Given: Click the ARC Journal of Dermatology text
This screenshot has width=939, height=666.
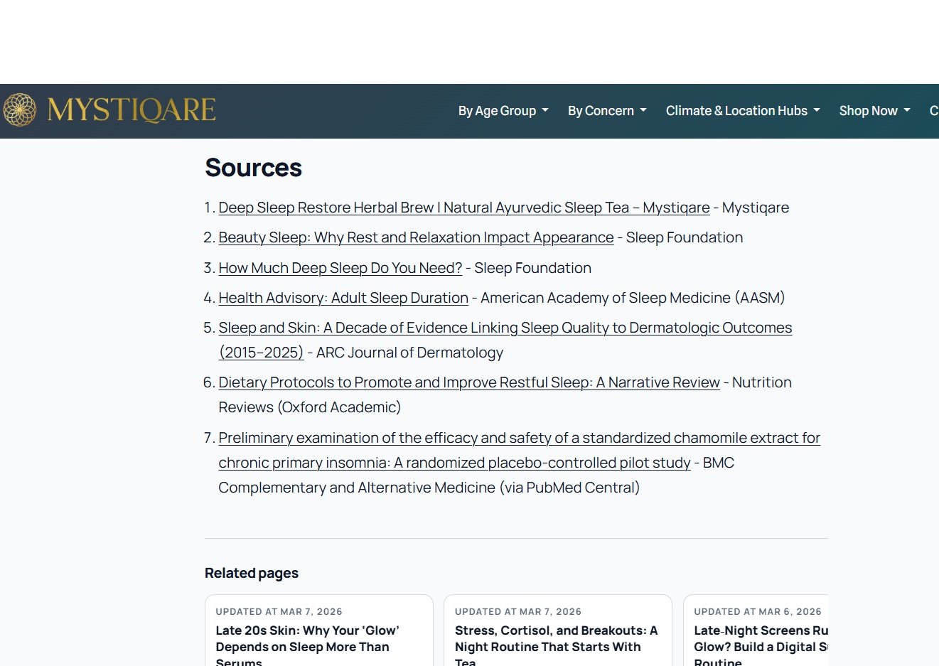Looking at the screenshot, I should click(409, 353).
